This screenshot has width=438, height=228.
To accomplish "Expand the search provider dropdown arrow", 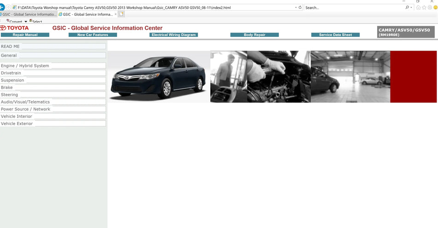I will click(x=411, y=7).
